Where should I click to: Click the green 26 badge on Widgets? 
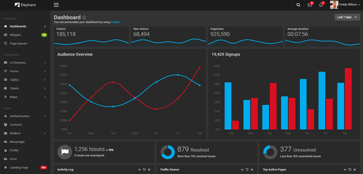[44, 35]
